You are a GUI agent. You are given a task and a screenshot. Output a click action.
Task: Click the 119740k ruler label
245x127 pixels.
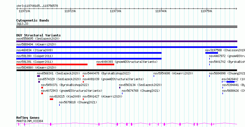point(161,11)
